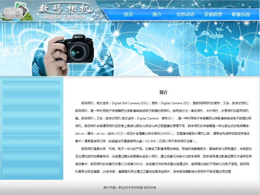Open the 首页 navigation tab

(128, 14)
